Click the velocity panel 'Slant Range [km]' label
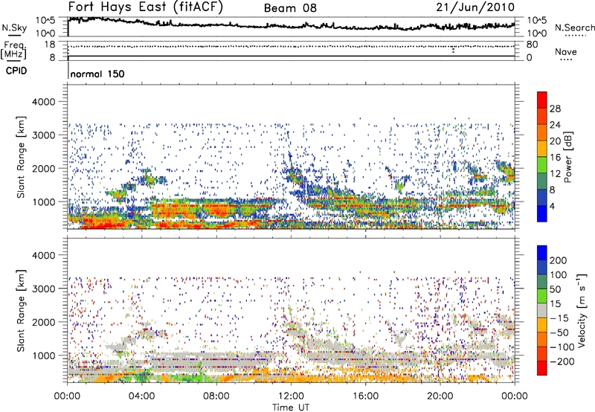The width and height of the screenshot is (595, 412). 20,311
